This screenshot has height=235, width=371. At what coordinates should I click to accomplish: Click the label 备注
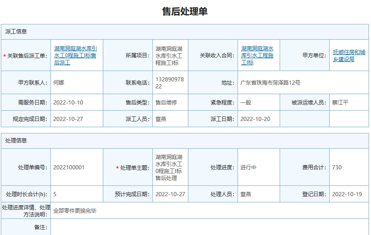(x=41, y=228)
